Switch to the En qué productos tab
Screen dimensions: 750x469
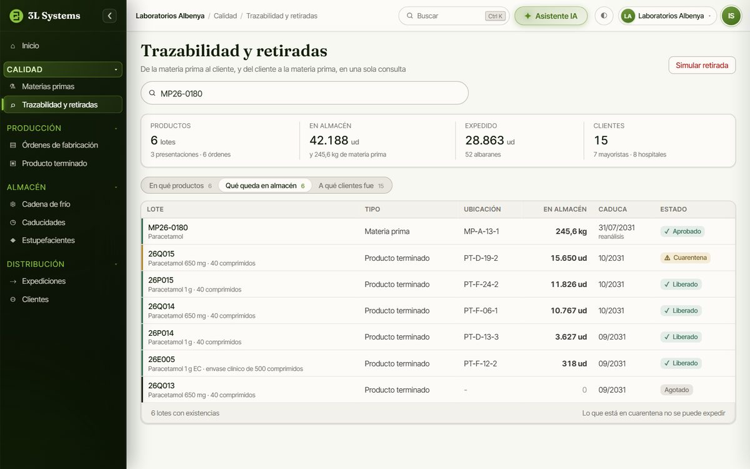[x=180, y=186]
